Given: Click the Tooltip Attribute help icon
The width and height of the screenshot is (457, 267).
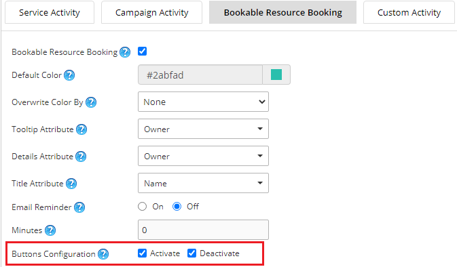Looking at the screenshot, I should click(x=81, y=129).
